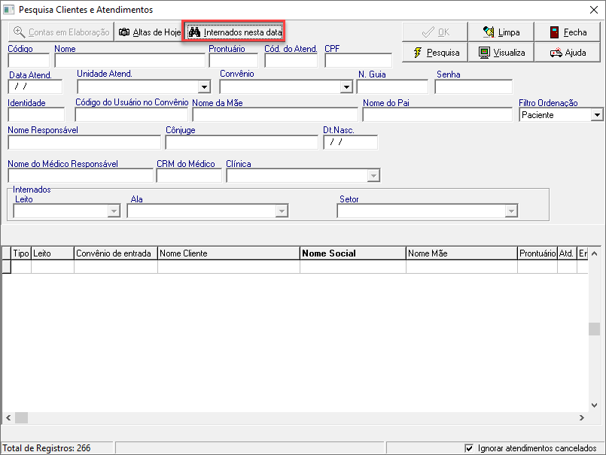Click the Fecha door icon
The width and height of the screenshot is (606, 455).
[554, 32]
